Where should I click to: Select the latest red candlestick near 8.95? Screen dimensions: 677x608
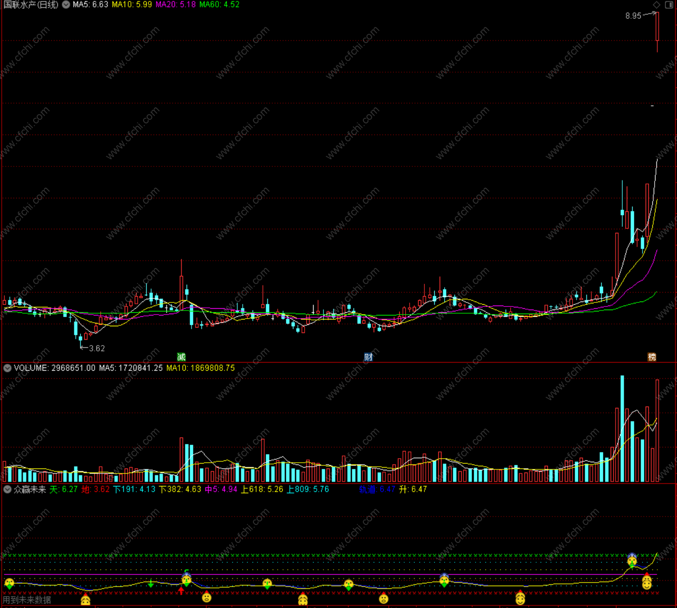[657, 31]
